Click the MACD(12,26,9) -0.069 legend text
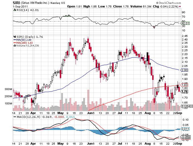 pos(34,117)
